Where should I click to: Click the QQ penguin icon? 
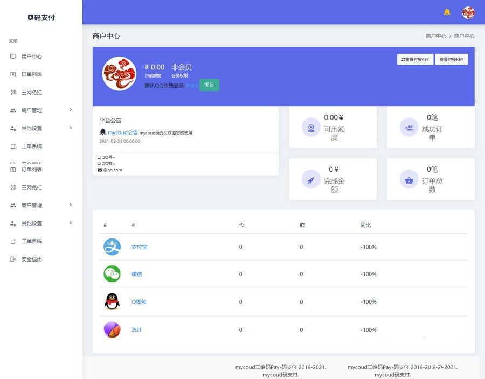click(x=112, y=301)
